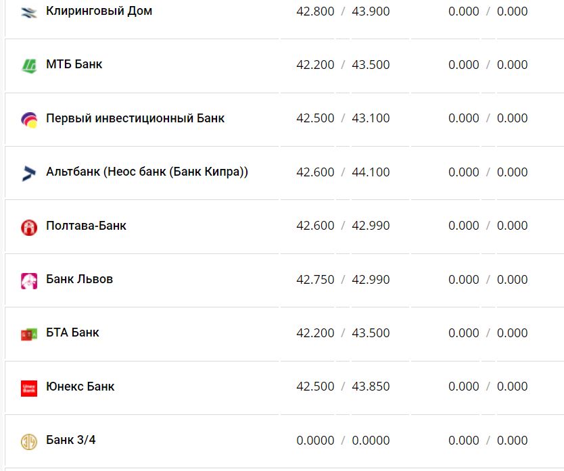Open the БТА Банк link
Screen dimensions: 564x471
coord(72,332)
